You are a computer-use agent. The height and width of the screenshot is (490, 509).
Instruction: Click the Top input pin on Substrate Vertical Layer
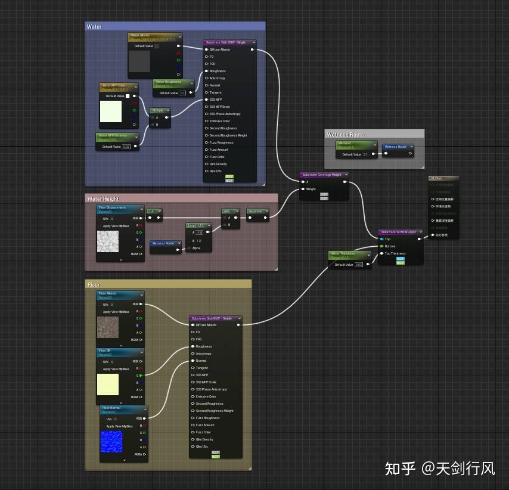381,238
